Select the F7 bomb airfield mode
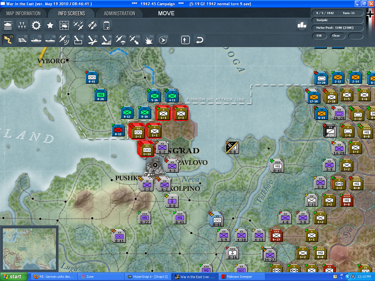375x281 pixels. tap(92, 40)
